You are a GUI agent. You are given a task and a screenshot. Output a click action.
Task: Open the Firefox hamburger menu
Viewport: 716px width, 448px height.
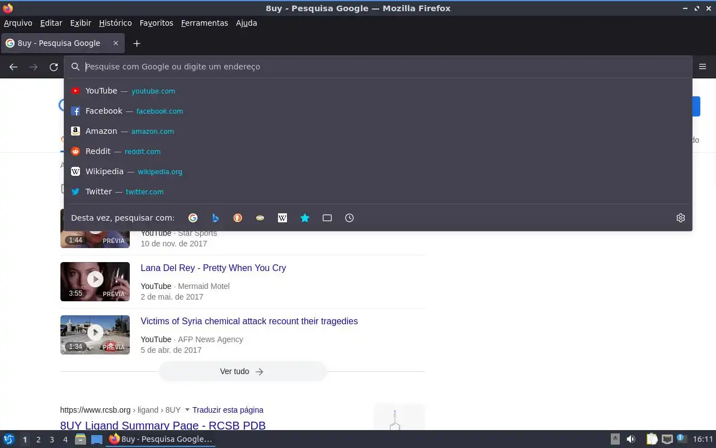tap(703, 67)
